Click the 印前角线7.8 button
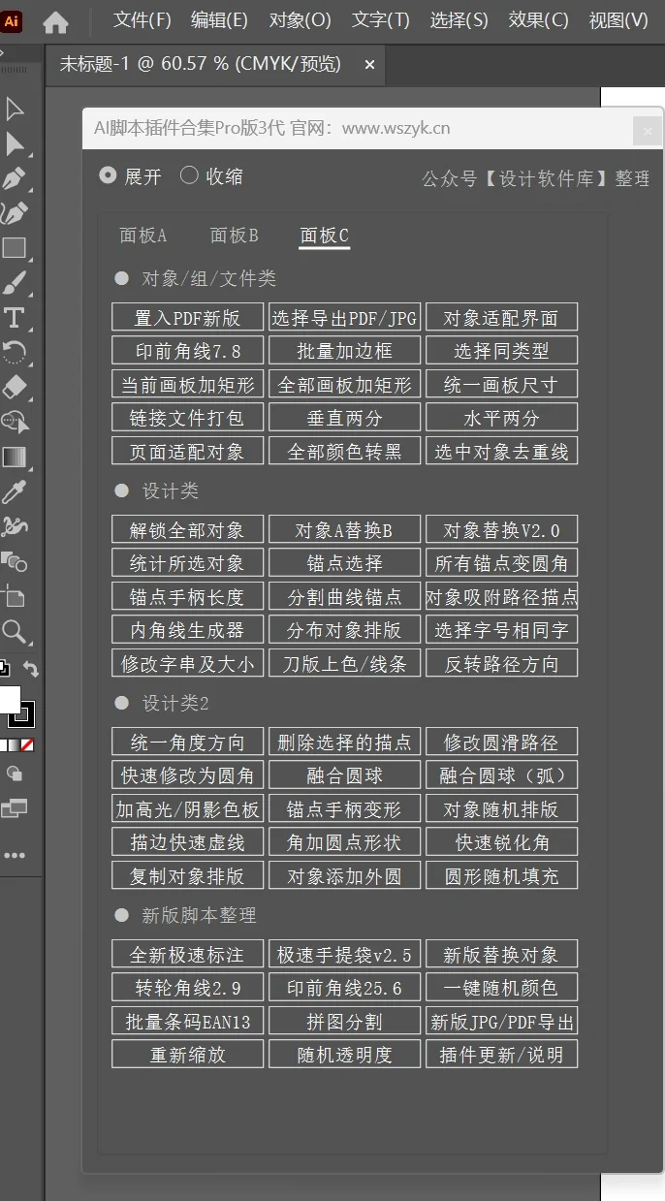 (188, 350)
